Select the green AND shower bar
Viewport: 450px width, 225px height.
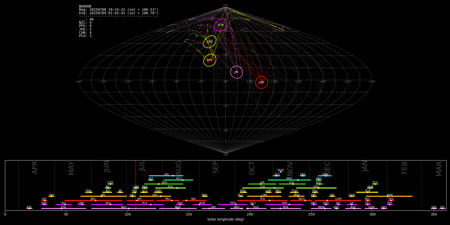289,180
